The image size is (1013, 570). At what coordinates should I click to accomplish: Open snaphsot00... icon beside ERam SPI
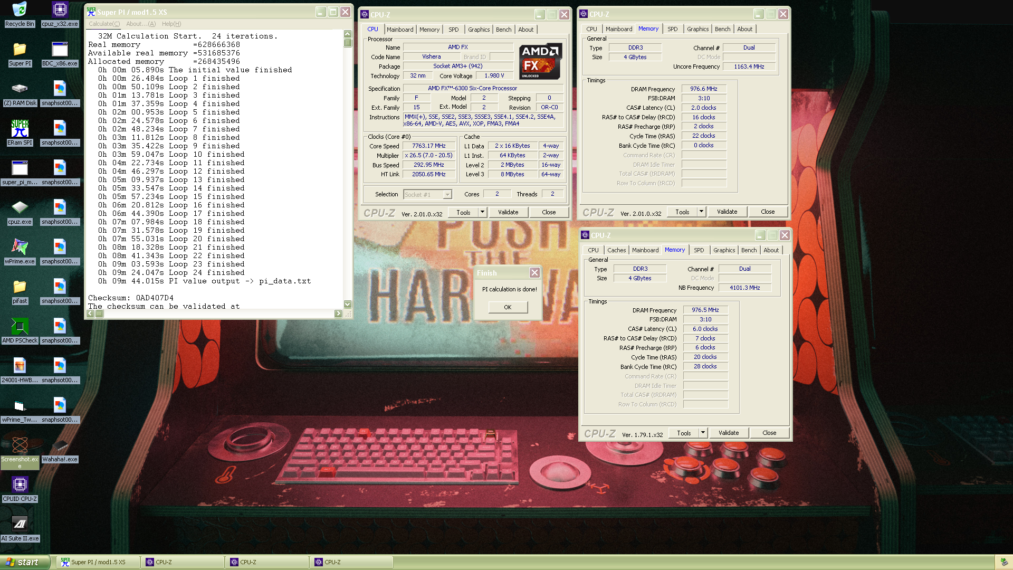tap(60, 133)
